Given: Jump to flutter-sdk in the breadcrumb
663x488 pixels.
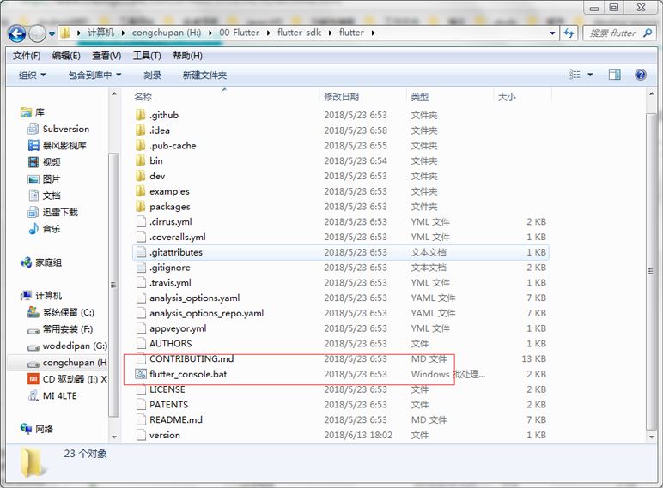Looking at the screenshot, I should pyautogui.click(x=299, y=33).
